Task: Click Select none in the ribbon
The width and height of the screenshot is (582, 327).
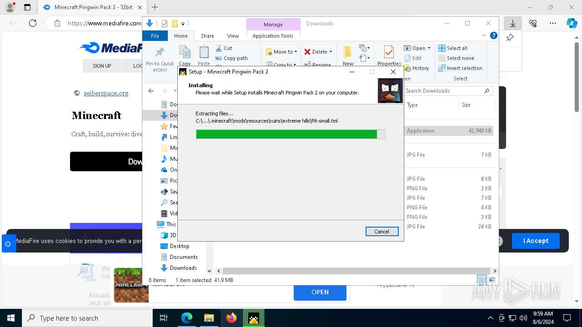Action: pyautogui.click(x=456, y=58)
